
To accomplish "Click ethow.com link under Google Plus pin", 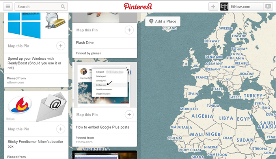I will (x=84, y=142).
